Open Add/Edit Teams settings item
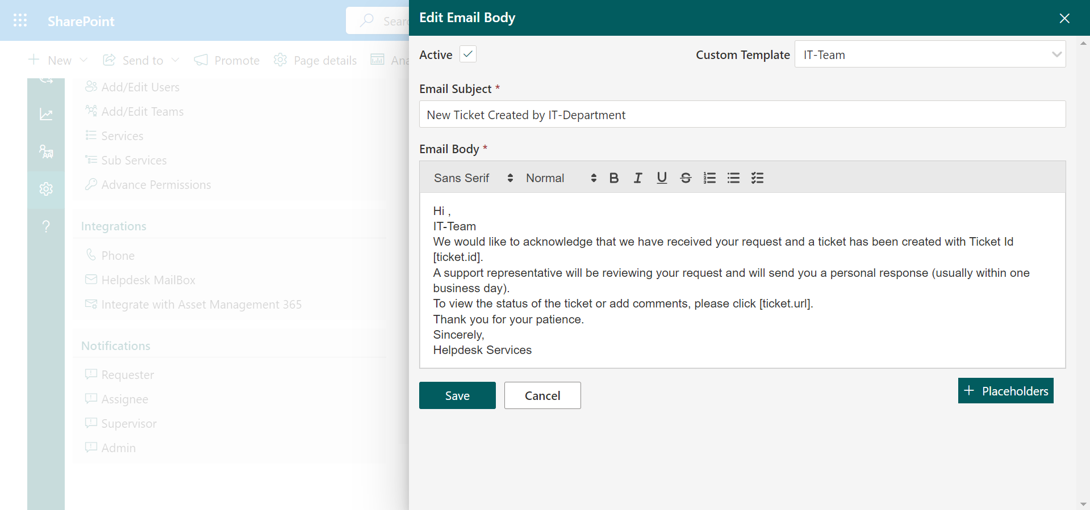Screen dimensions: 1090x510 pyautogui.click(x=135, y=111)
